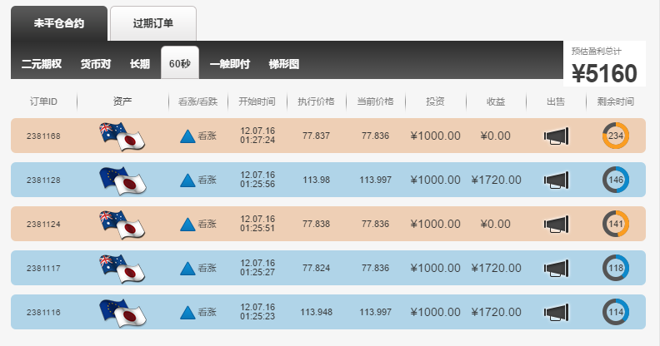Choose the 一触即付 sub-tab
Viewport: 660px width, 346px height.
point(230,64)
